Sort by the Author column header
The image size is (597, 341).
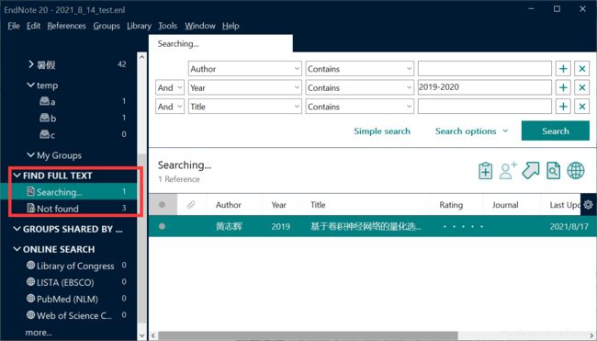click(229, 205)
